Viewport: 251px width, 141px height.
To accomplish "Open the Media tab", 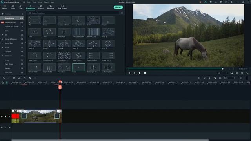I will [x=4, y=7].
